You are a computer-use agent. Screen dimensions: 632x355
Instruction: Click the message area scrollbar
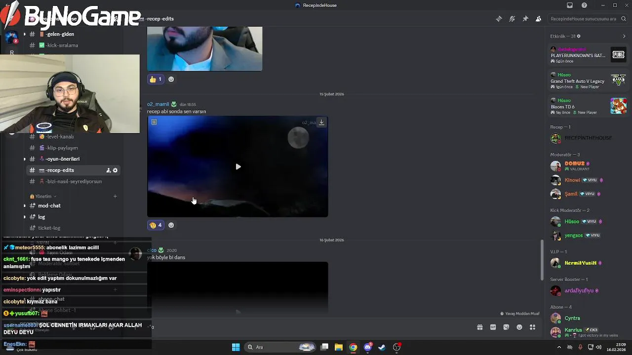coord(542,260)
